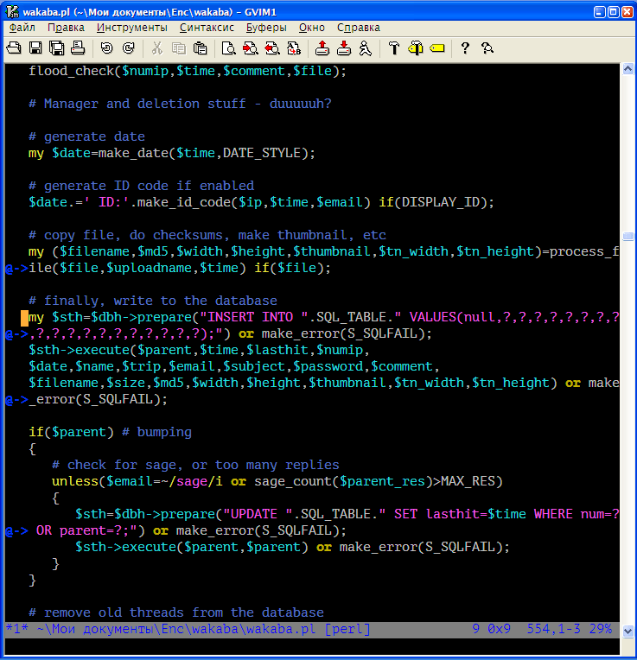
Task: Copy selection to clipboard icon
Action: click(179, 48)
